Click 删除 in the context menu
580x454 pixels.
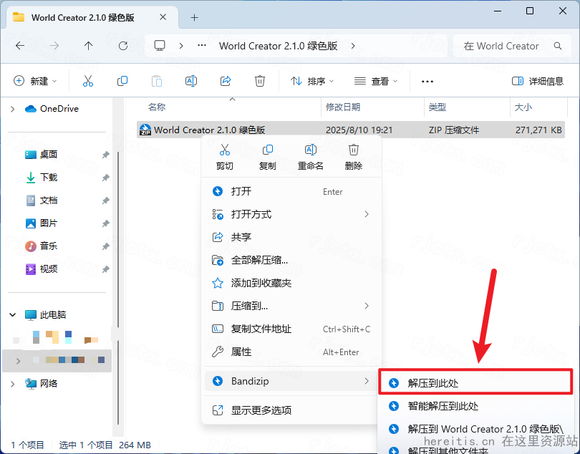[354, 158]
